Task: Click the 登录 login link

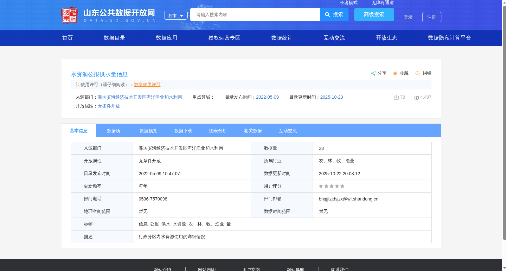Action: tap(408, 17)
